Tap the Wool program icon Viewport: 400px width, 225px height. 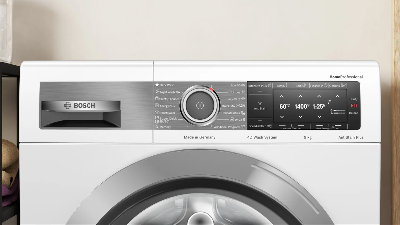click(x=244, y=120)
